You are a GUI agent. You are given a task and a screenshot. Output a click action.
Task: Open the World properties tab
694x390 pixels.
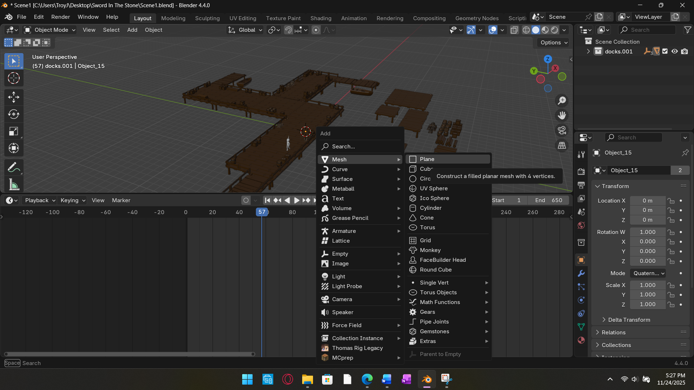[x=581, y=225]
